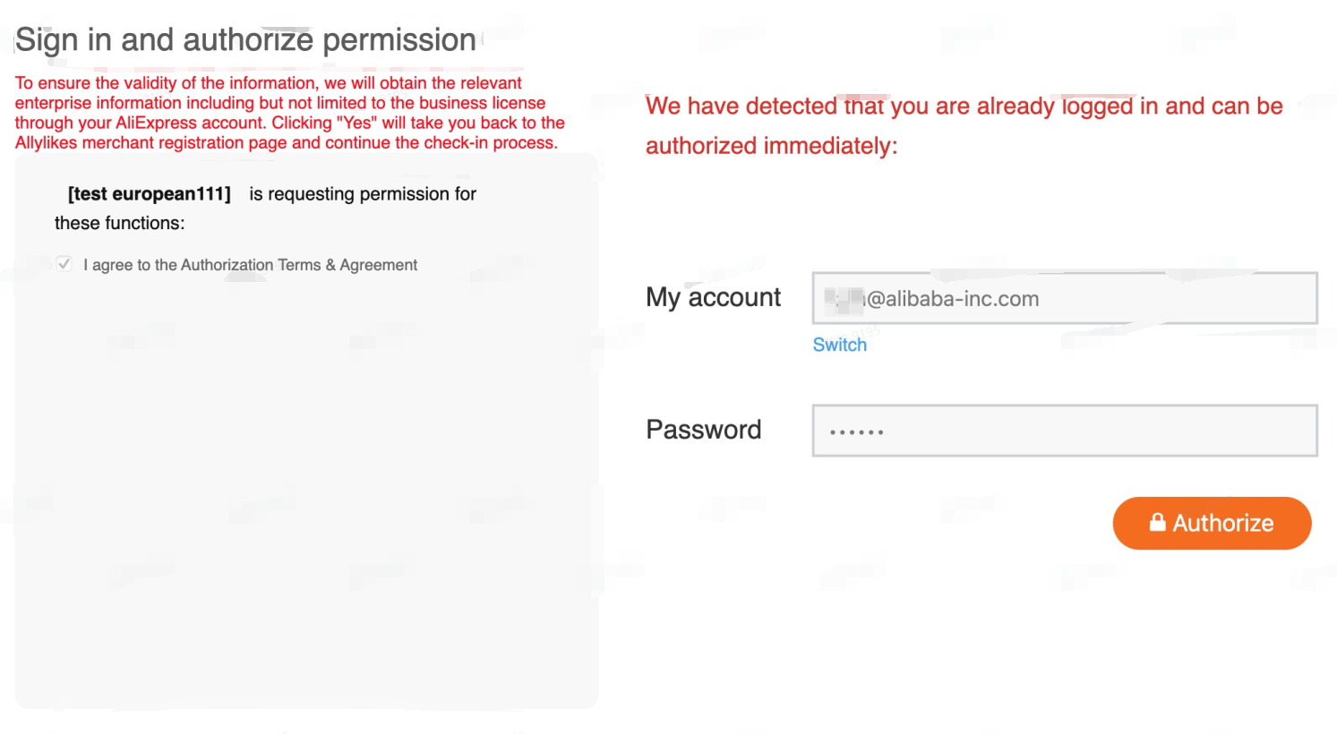
Task: Click the "My account" field label
Action: (713, 297)
